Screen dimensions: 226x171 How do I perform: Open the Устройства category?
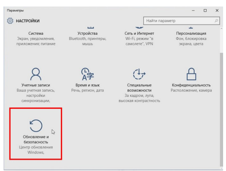[x=87, y=33]
